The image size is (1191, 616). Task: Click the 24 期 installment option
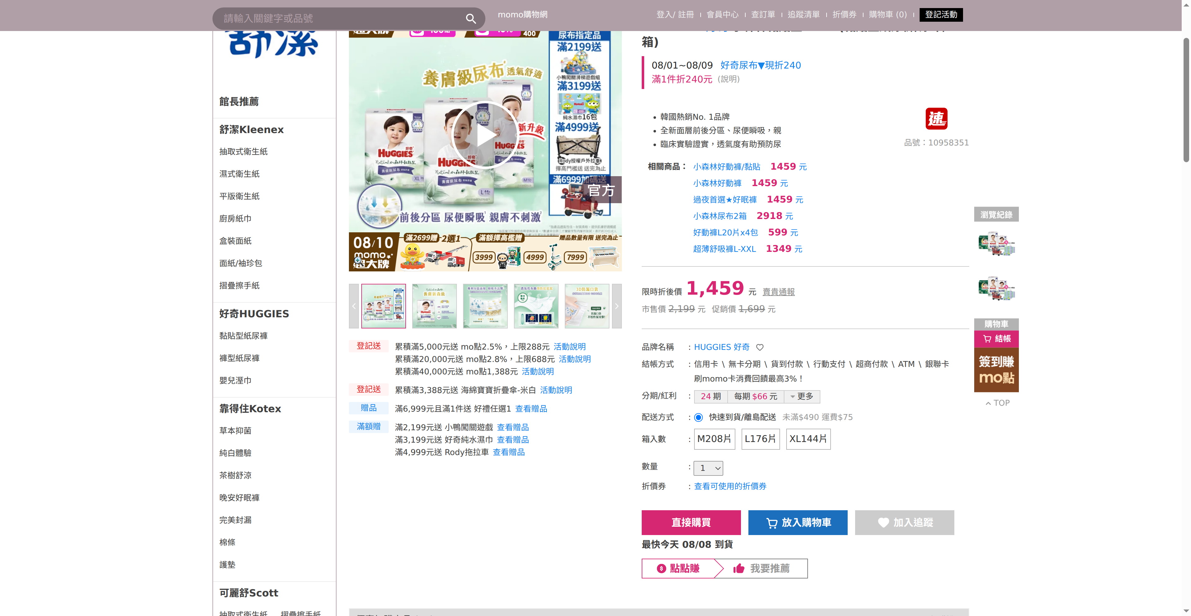click(711, 396)
